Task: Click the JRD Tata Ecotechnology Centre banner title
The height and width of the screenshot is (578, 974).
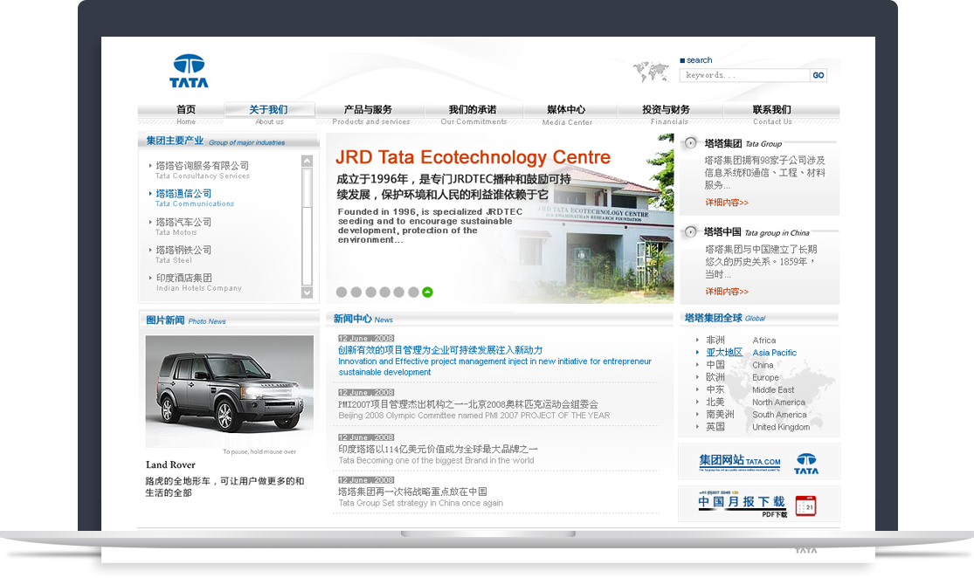Action: (473, 157)
